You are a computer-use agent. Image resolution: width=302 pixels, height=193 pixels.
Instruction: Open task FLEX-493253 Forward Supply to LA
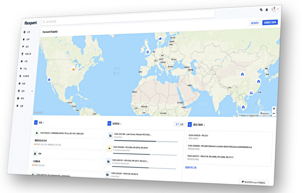[x=62, y=133]
